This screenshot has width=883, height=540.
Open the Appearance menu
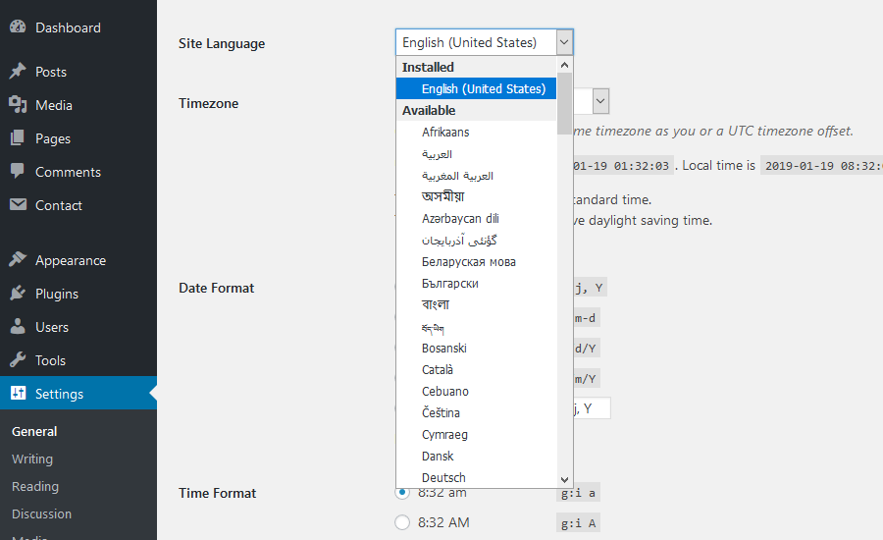point(71,260)
